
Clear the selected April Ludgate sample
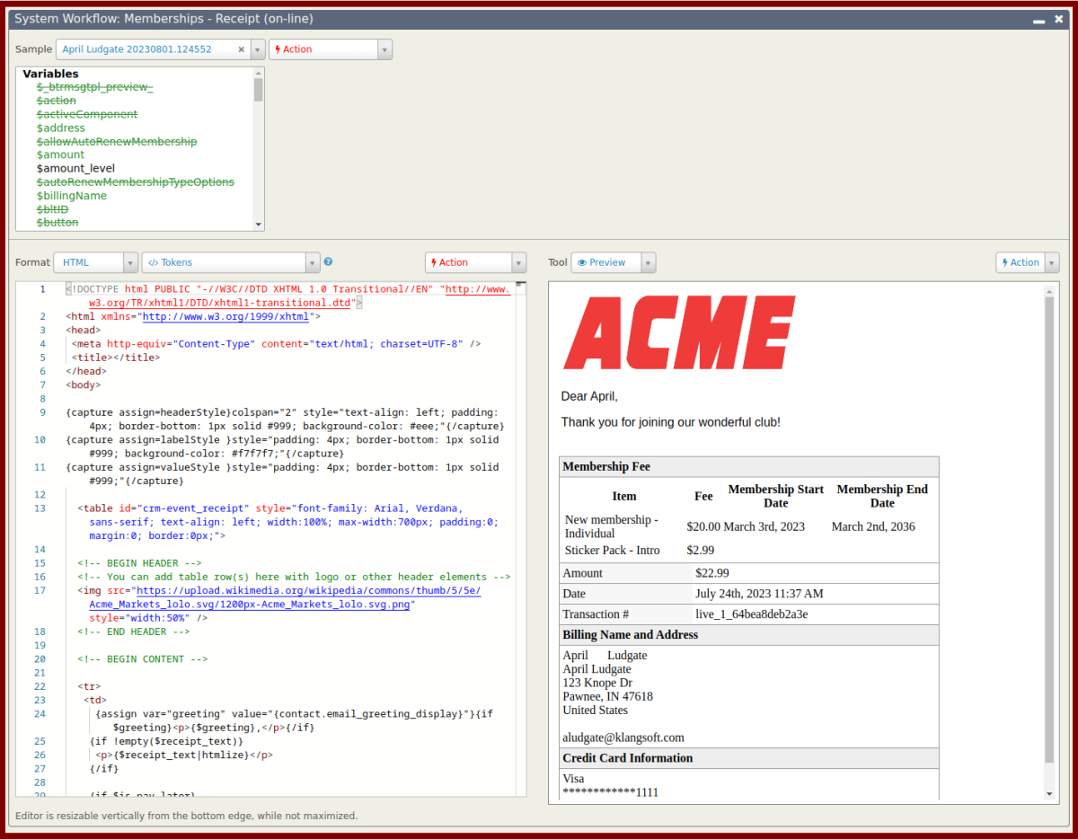pyautogui.click(x=241, y=49)
